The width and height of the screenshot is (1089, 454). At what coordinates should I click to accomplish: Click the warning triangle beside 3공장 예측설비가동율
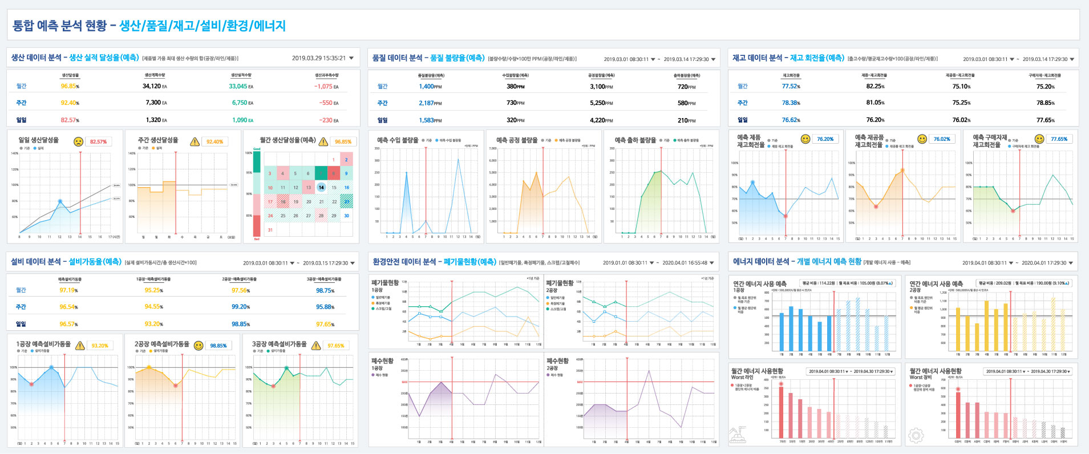tap(316, 346)
